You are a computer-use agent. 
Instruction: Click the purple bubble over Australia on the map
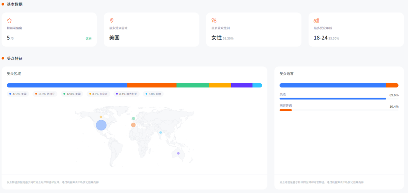[178, 153]
